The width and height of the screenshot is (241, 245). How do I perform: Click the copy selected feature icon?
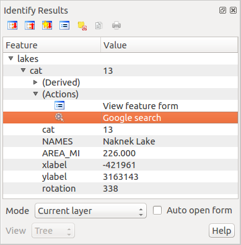(99, 25)
